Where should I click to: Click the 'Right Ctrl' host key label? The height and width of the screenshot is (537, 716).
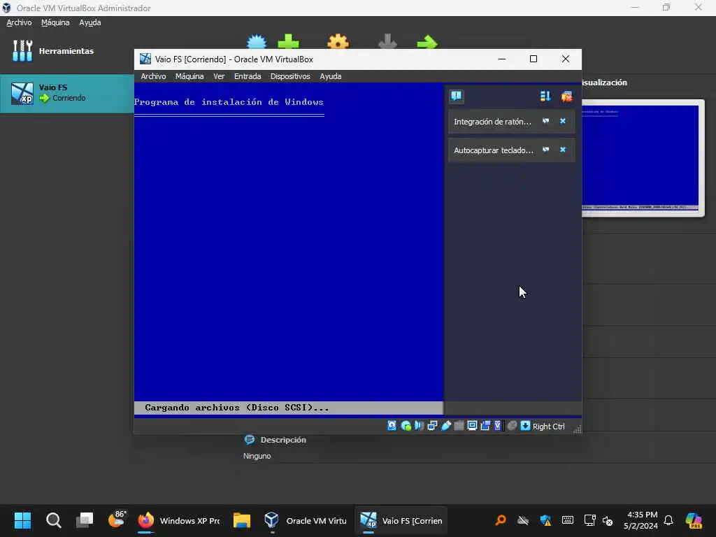tap(548, 426)
